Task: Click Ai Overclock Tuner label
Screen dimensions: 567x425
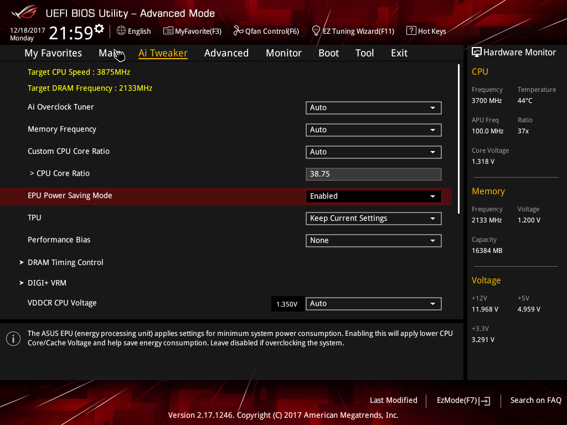Action: (61, 107)
